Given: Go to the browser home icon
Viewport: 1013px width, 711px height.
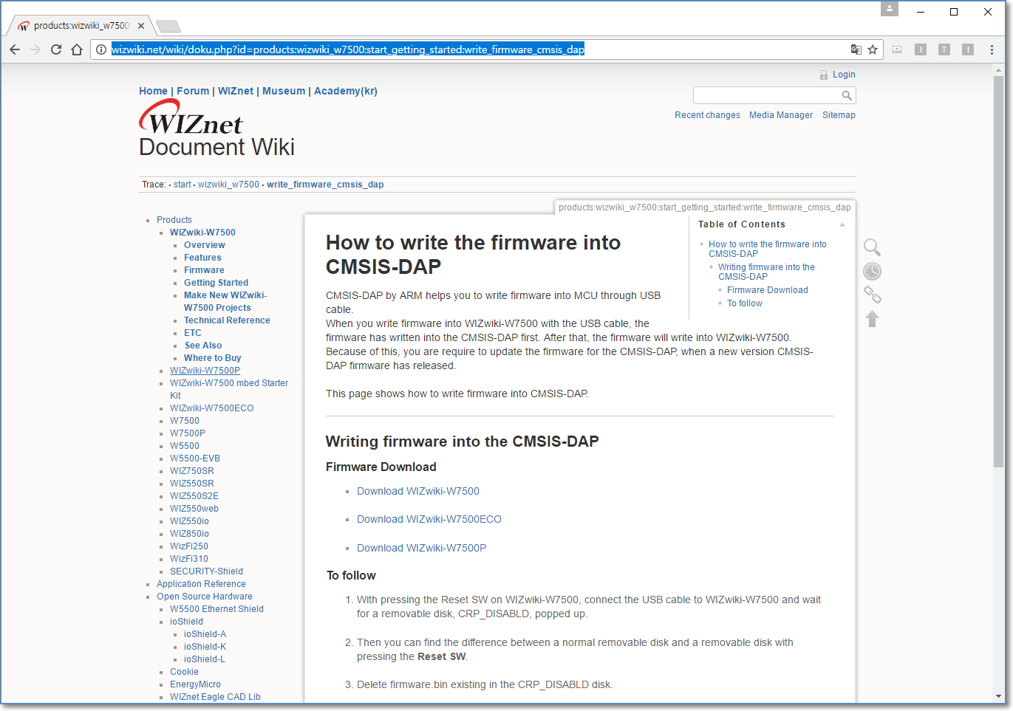Looking at the screenshot, I should tap(77, 49).
